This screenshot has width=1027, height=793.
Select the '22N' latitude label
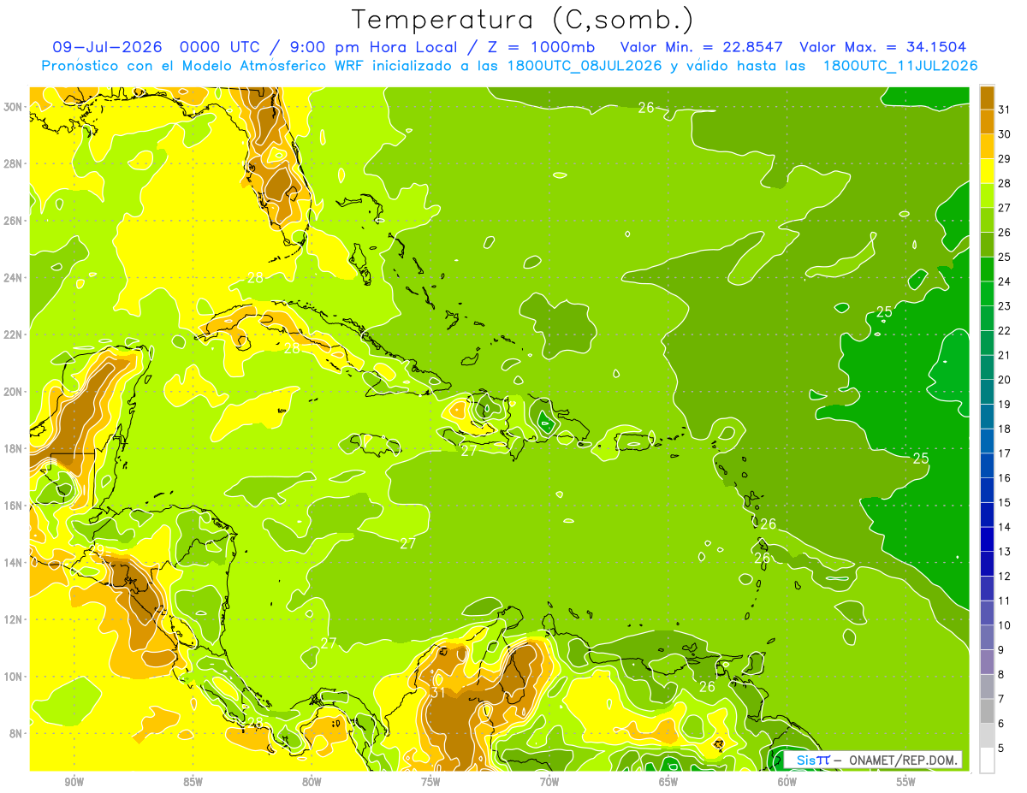pos(12,334)
